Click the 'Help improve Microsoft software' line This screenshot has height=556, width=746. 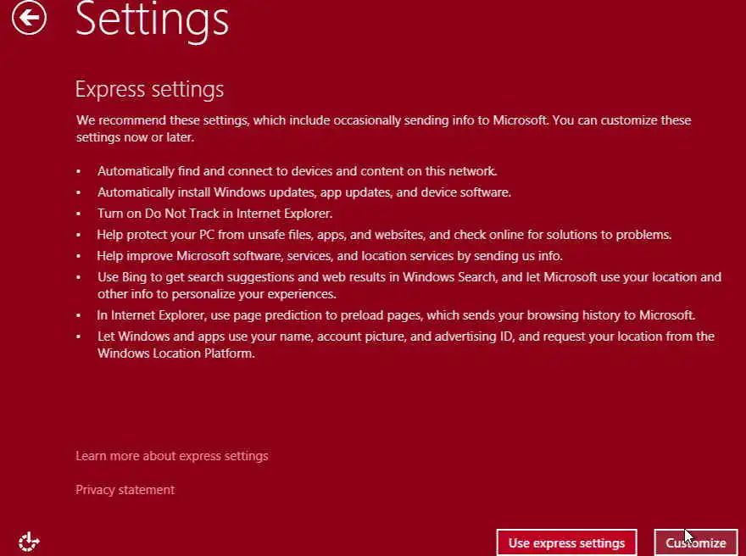coord(330,256)
